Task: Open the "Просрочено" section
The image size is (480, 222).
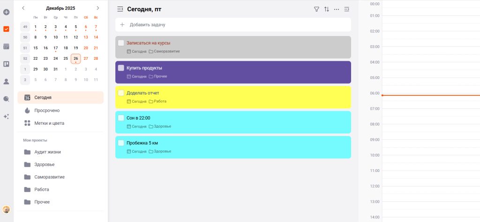Action: (x=47, y=110)
